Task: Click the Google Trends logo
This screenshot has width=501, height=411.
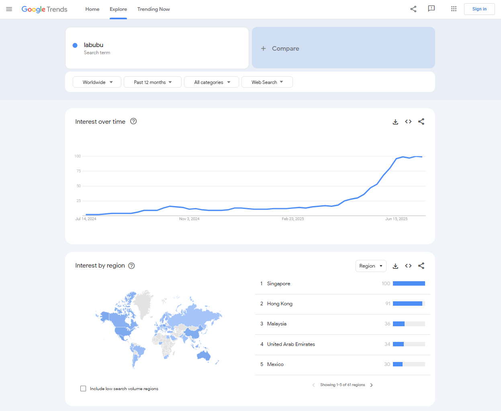Action: pos(44,9)
